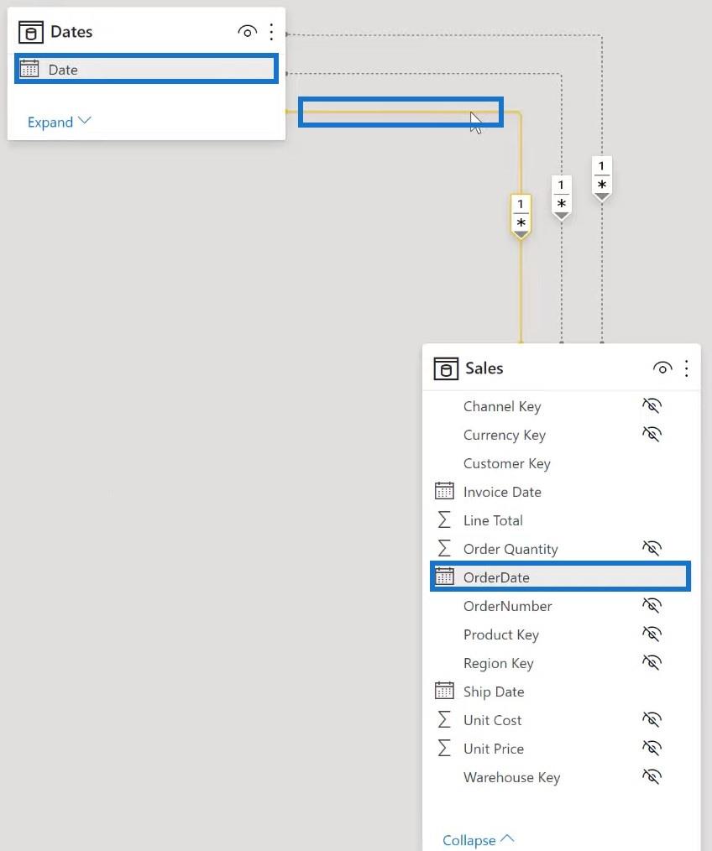Click the sigma icon beside Unit Cost
Image resolution: width=712 pixels, height=851 pixels.
pyautogui.click(x=444, y=720)
